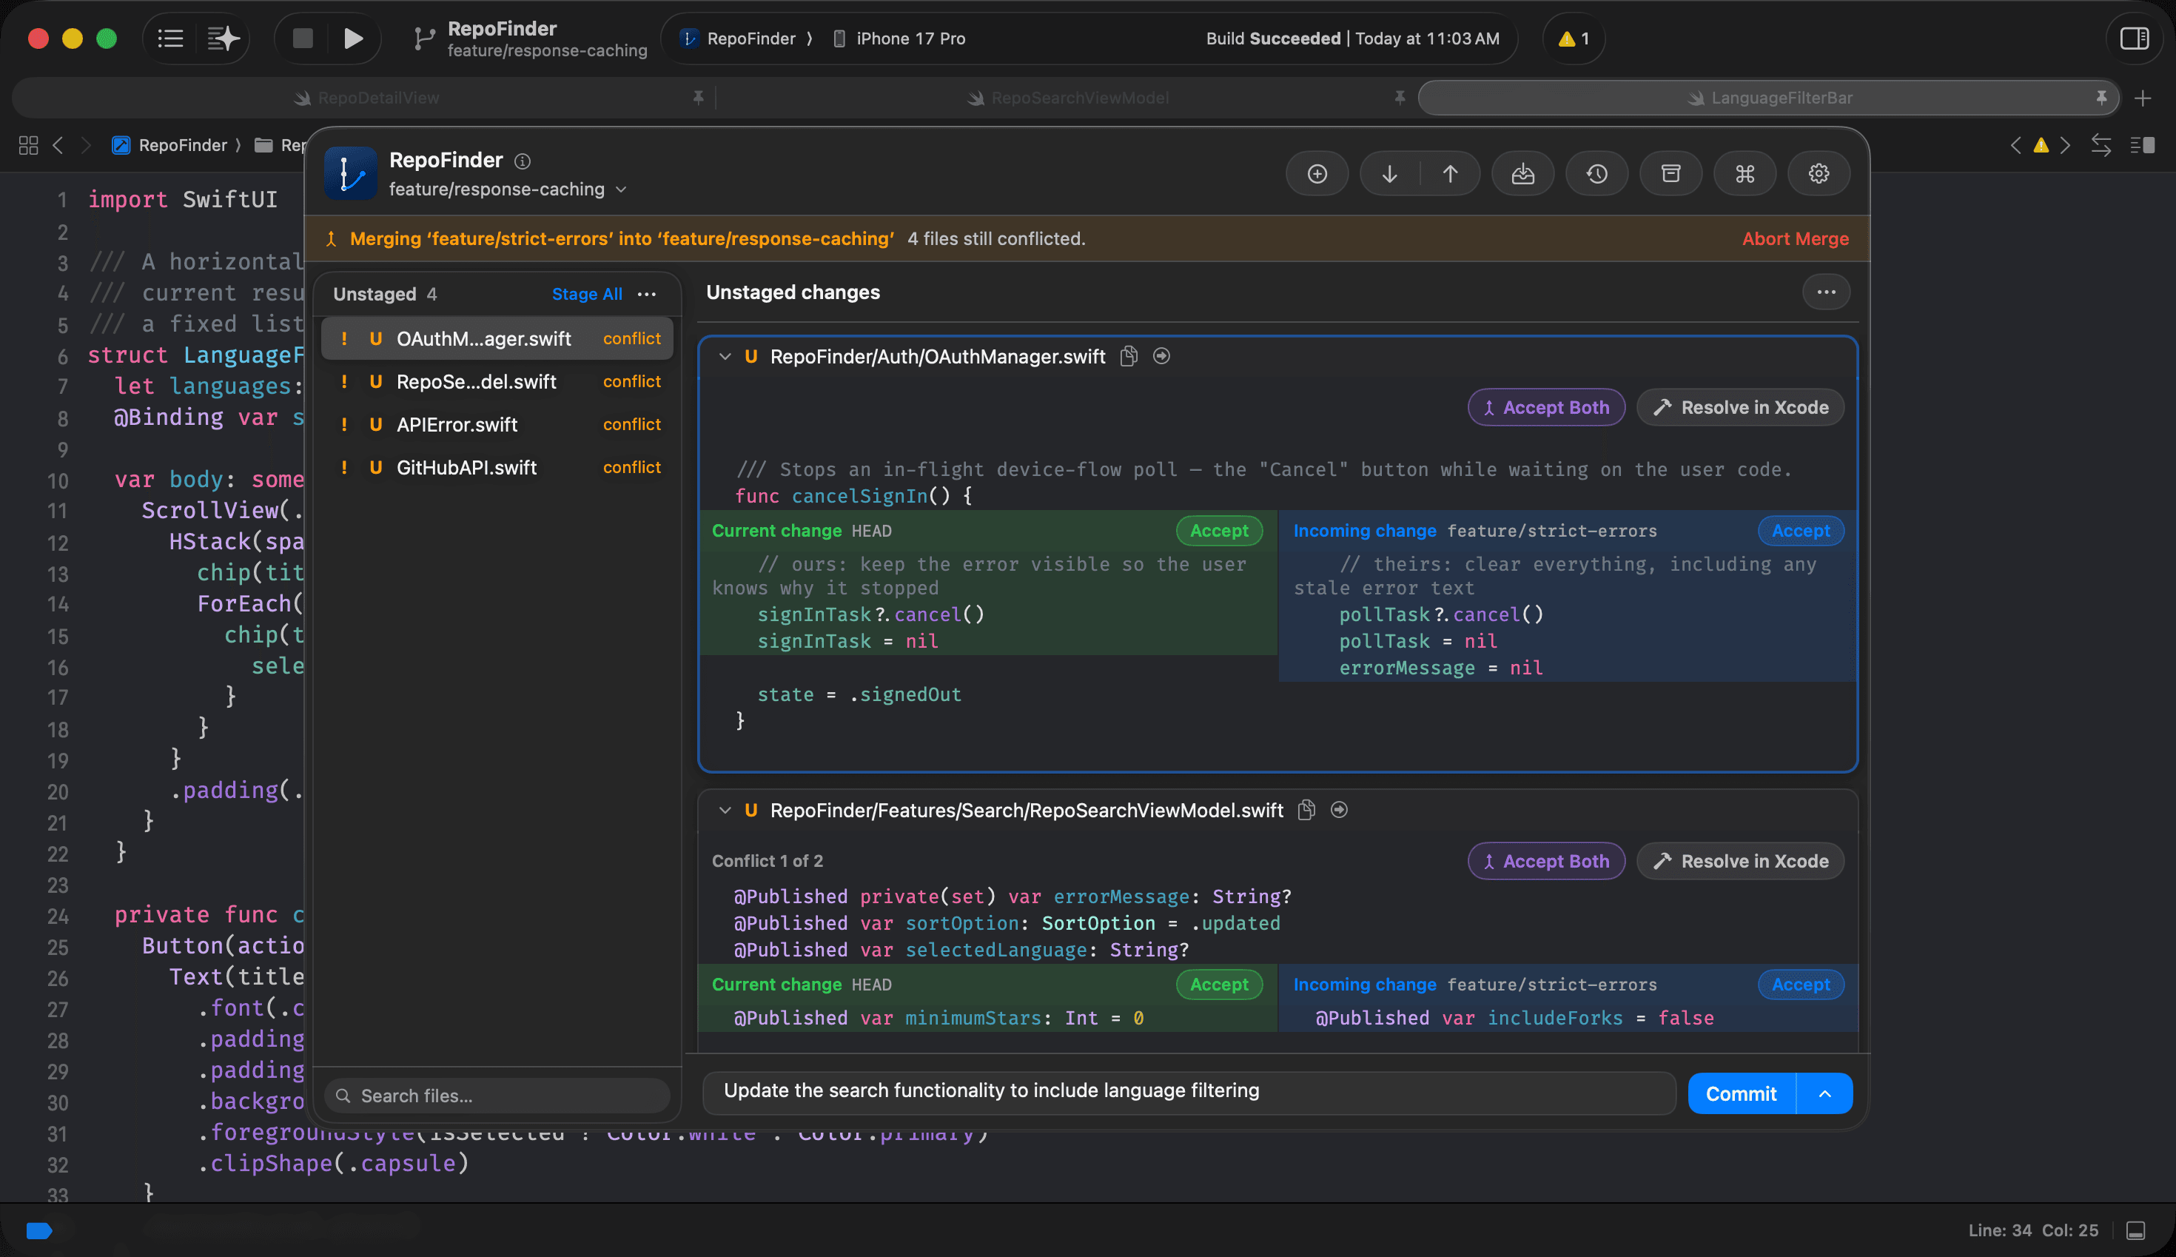
Task: Collapse the OAuthManager.swift diff section
Action: pos(725,357)
